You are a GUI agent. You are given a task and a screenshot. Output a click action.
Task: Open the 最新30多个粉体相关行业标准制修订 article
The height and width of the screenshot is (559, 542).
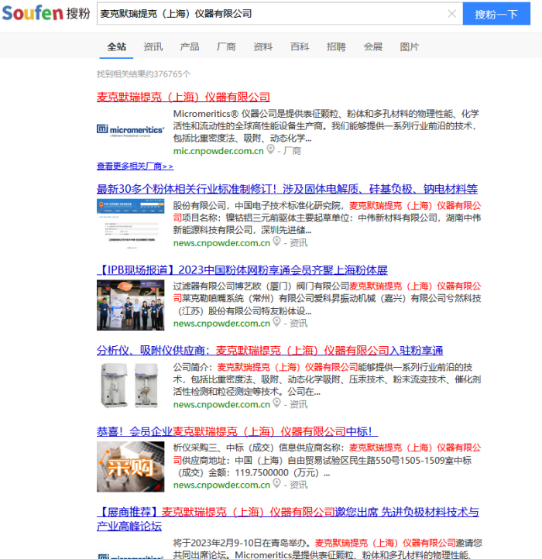(286, 189)
